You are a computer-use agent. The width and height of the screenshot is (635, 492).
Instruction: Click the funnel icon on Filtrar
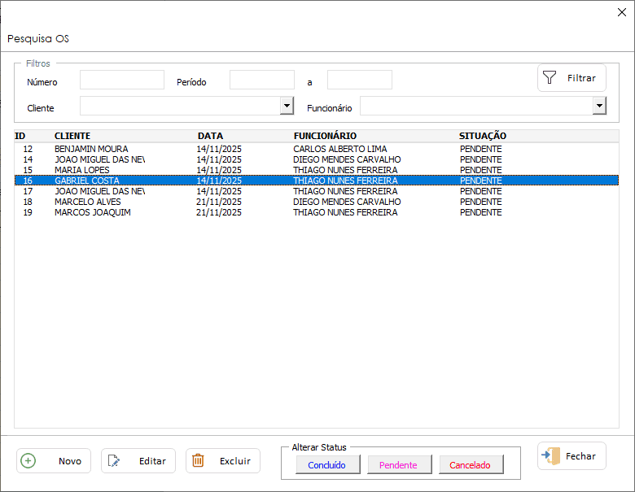[550, 78]
